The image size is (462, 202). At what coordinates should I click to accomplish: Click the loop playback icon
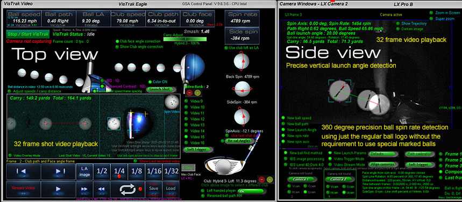click(x=127, y=189)
